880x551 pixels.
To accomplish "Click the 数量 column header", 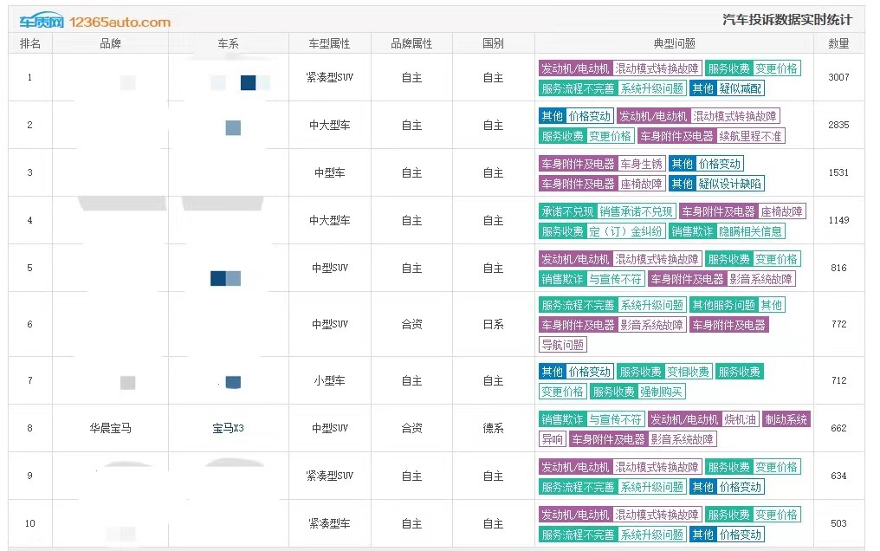I will (x=838, y=43).
